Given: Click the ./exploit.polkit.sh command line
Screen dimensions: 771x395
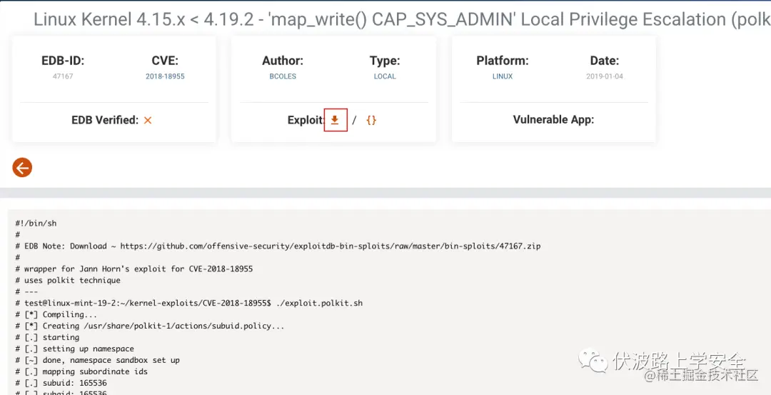Looking at the screenshot, I should [188, 303].
